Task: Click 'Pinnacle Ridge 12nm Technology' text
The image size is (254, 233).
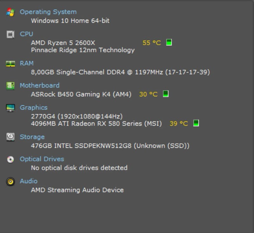Action: (83, 50)
